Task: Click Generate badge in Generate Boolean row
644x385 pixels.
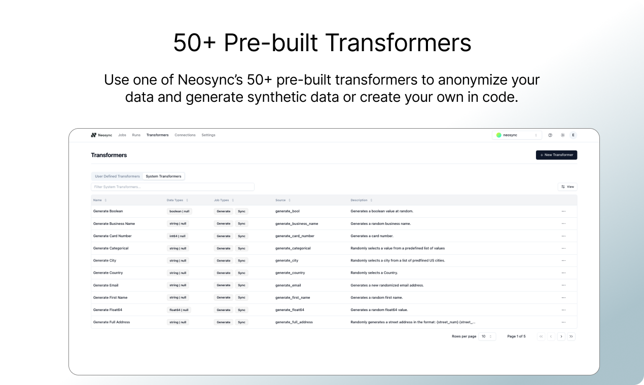Action: click(224, 211)
